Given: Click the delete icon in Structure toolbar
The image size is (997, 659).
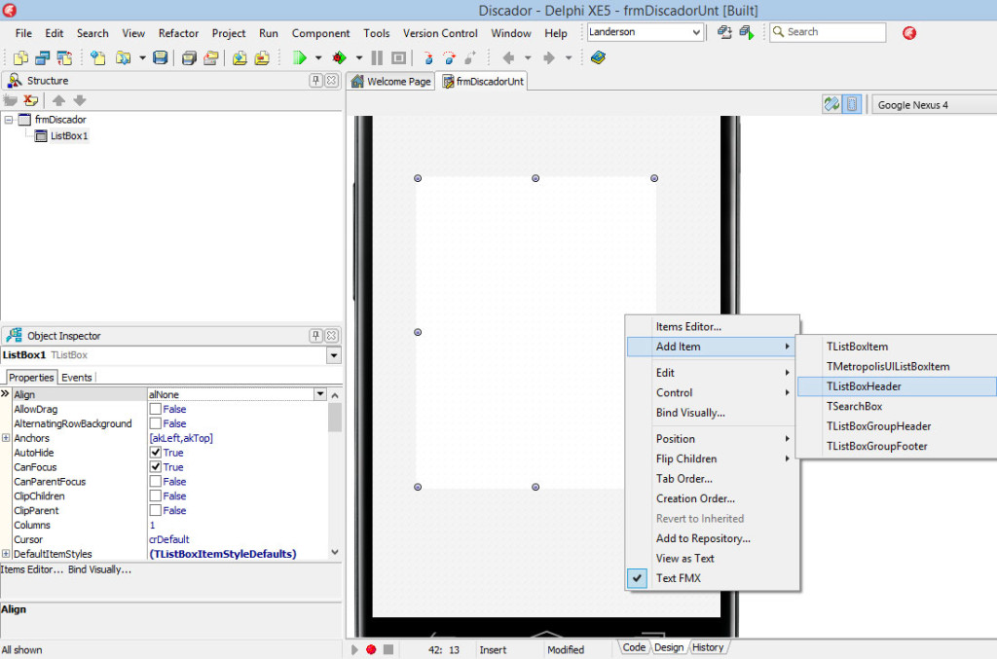Looking at the screenshot, I should point(30,100).
